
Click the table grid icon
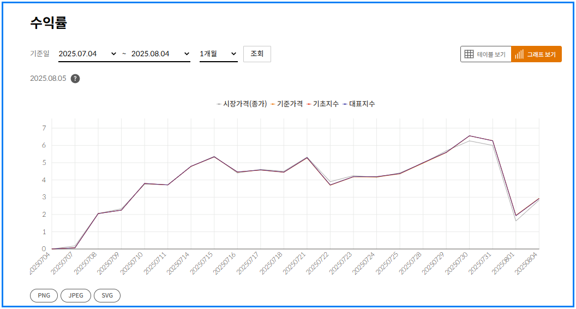tap(469, 54)
